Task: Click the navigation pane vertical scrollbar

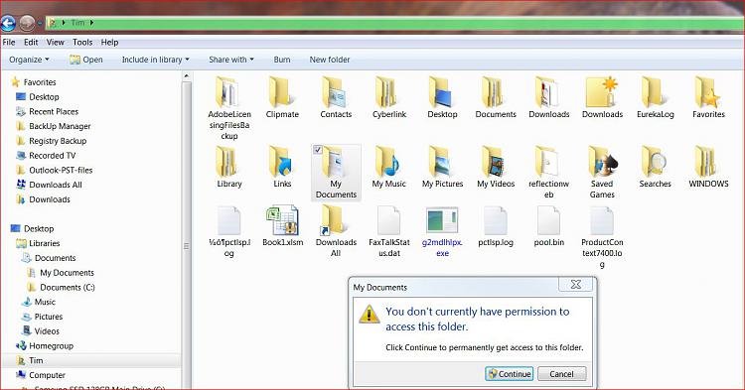Action: pyautogui.click(x=187, y=234)
